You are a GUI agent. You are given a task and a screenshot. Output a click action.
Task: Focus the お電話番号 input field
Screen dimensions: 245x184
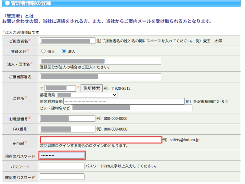67,118
